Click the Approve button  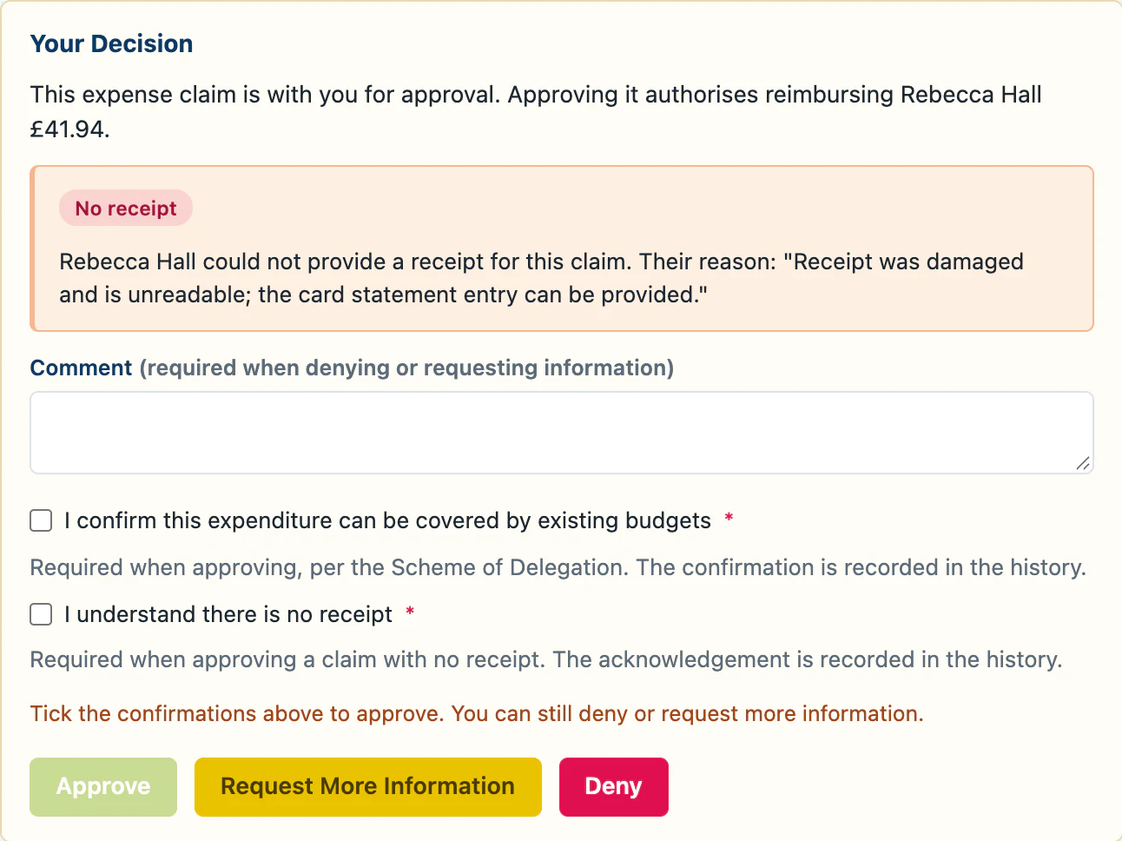[x=103, y=787]
